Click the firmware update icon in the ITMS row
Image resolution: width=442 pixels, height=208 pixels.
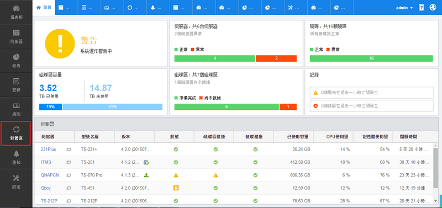146,162
